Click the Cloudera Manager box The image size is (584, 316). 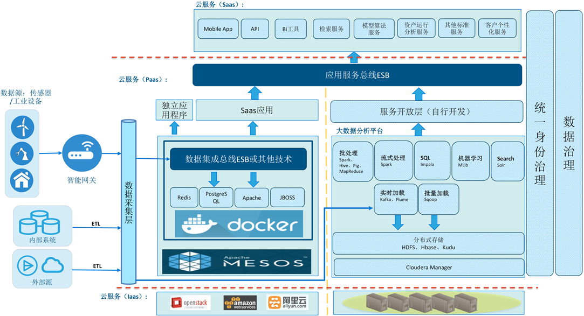coord(429,268)
